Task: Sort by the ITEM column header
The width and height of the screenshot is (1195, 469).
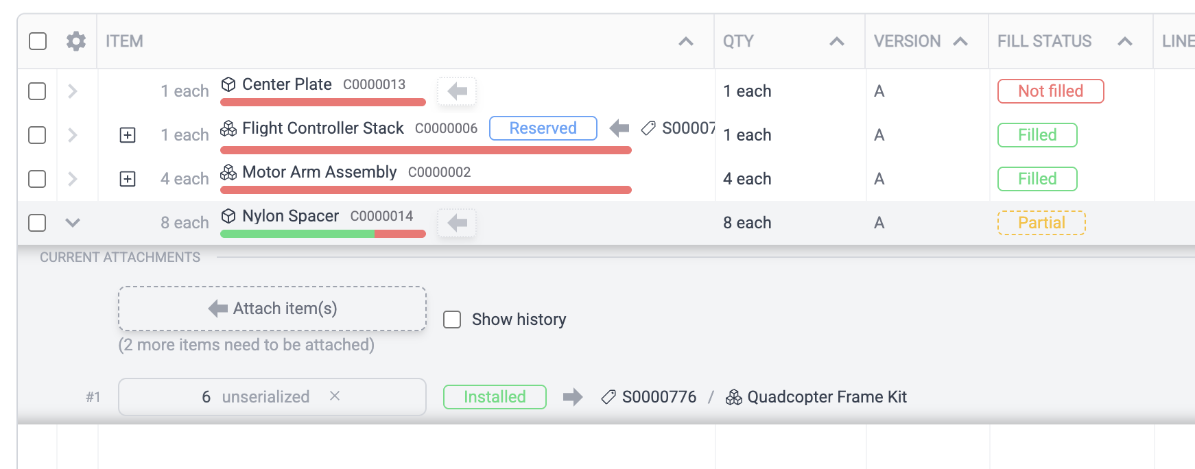Action: (124, 41)
